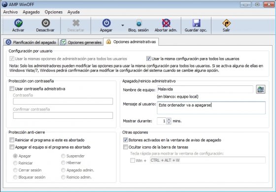Toggle 'Usar la misma configuración para todos los usuarios'
Image resolution: width=276 pixels, height=192 pixels.
(x=148, y=58)
